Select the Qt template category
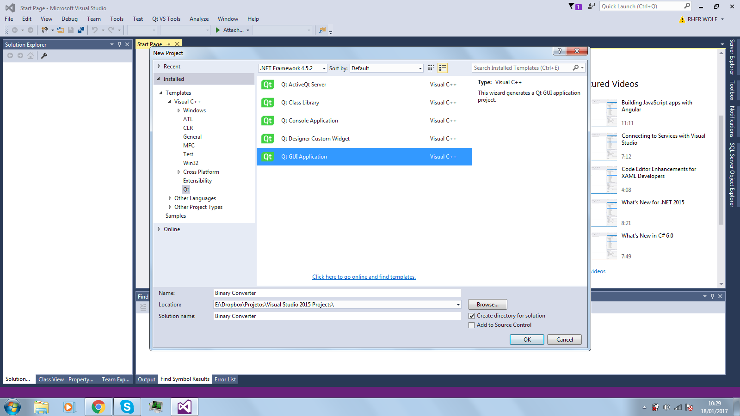740x416 pixels. [186, 190]
